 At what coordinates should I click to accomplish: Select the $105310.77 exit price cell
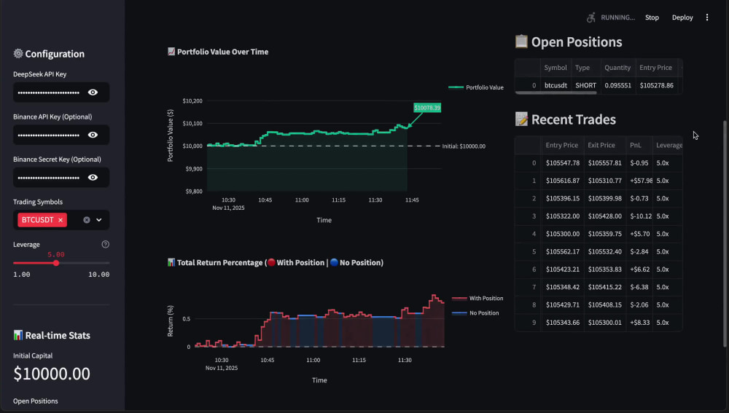click(x=605, y=181)
